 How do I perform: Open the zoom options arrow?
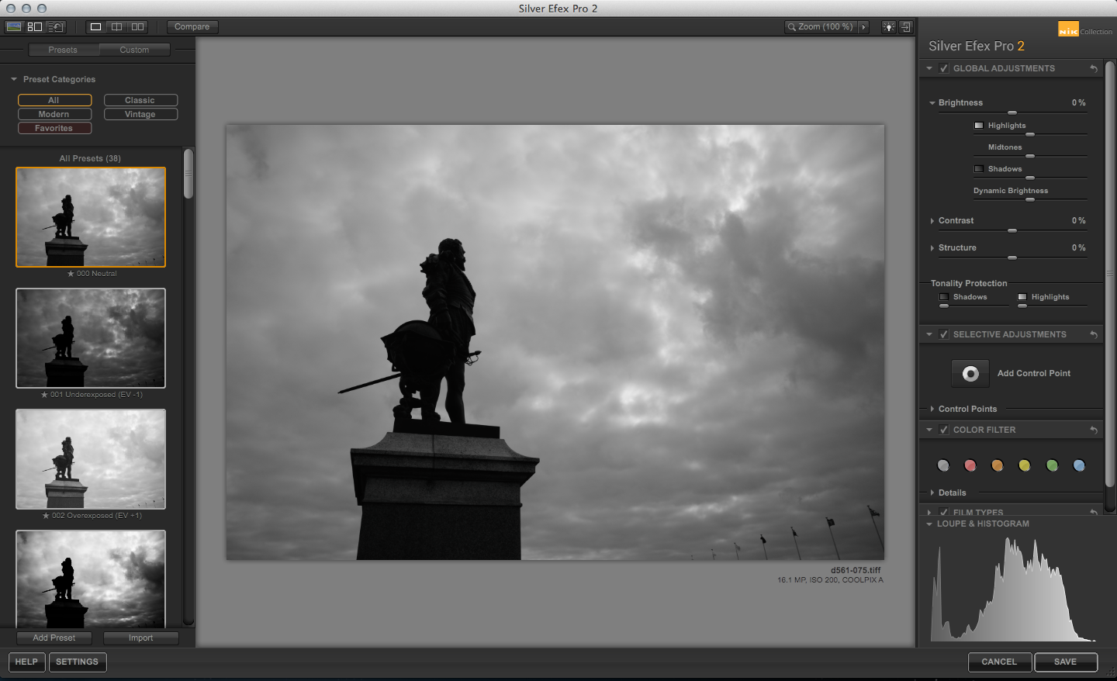(x=863, y=26)
